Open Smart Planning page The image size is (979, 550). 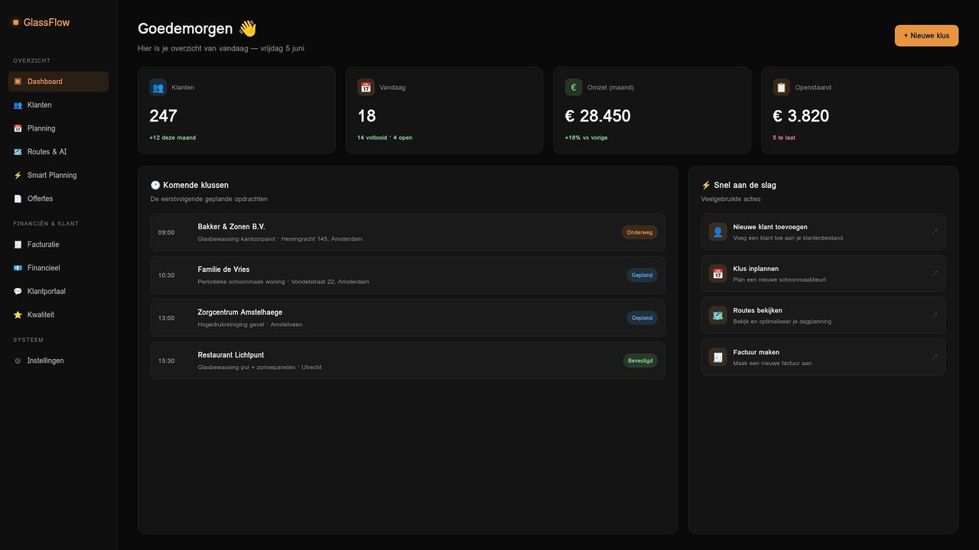pos(58,175)
